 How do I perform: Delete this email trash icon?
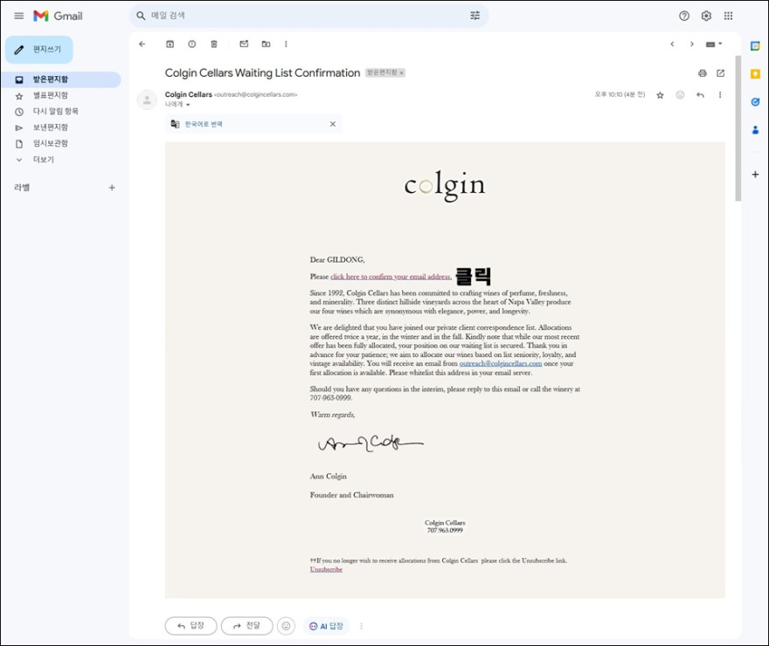click(x=214, y=44)
